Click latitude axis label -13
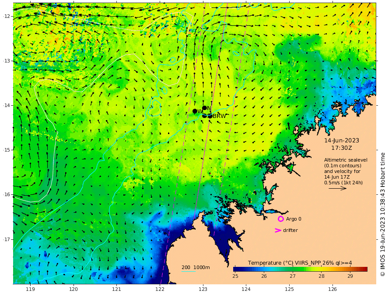Viewport: 385px width, 297px height. [7, 61]
